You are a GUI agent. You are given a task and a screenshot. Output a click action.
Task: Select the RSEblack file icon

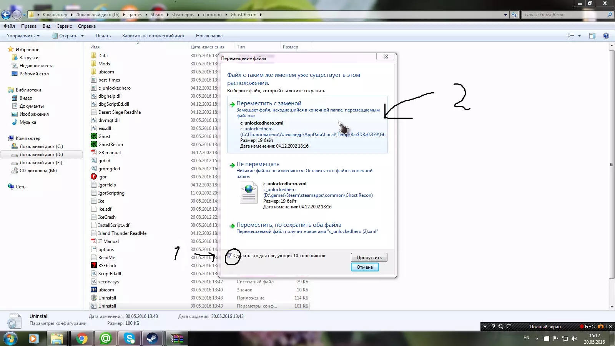tap(93, 266)
